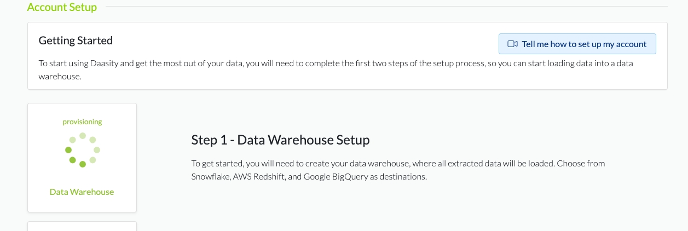Click the Account Setup section heading
The image size is (688, 231).
click(x=62, y=7)
